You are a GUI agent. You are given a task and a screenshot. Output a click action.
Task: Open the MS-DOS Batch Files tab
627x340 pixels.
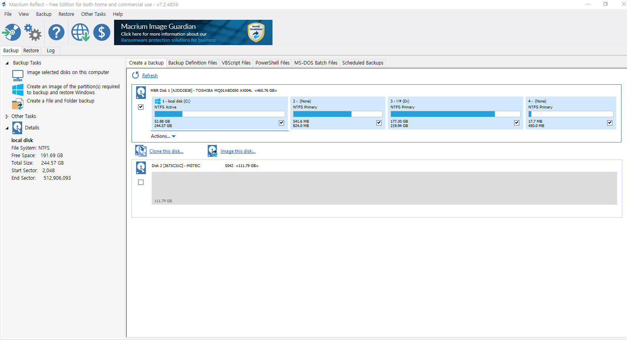coord(316,63)
